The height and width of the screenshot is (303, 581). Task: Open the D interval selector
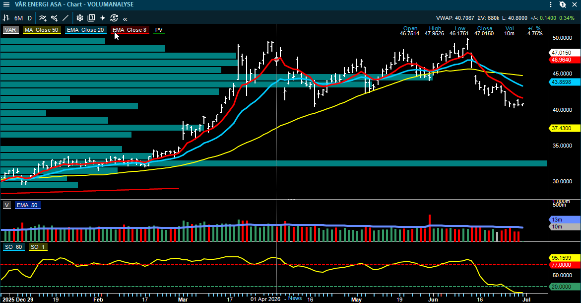[30, 18]
